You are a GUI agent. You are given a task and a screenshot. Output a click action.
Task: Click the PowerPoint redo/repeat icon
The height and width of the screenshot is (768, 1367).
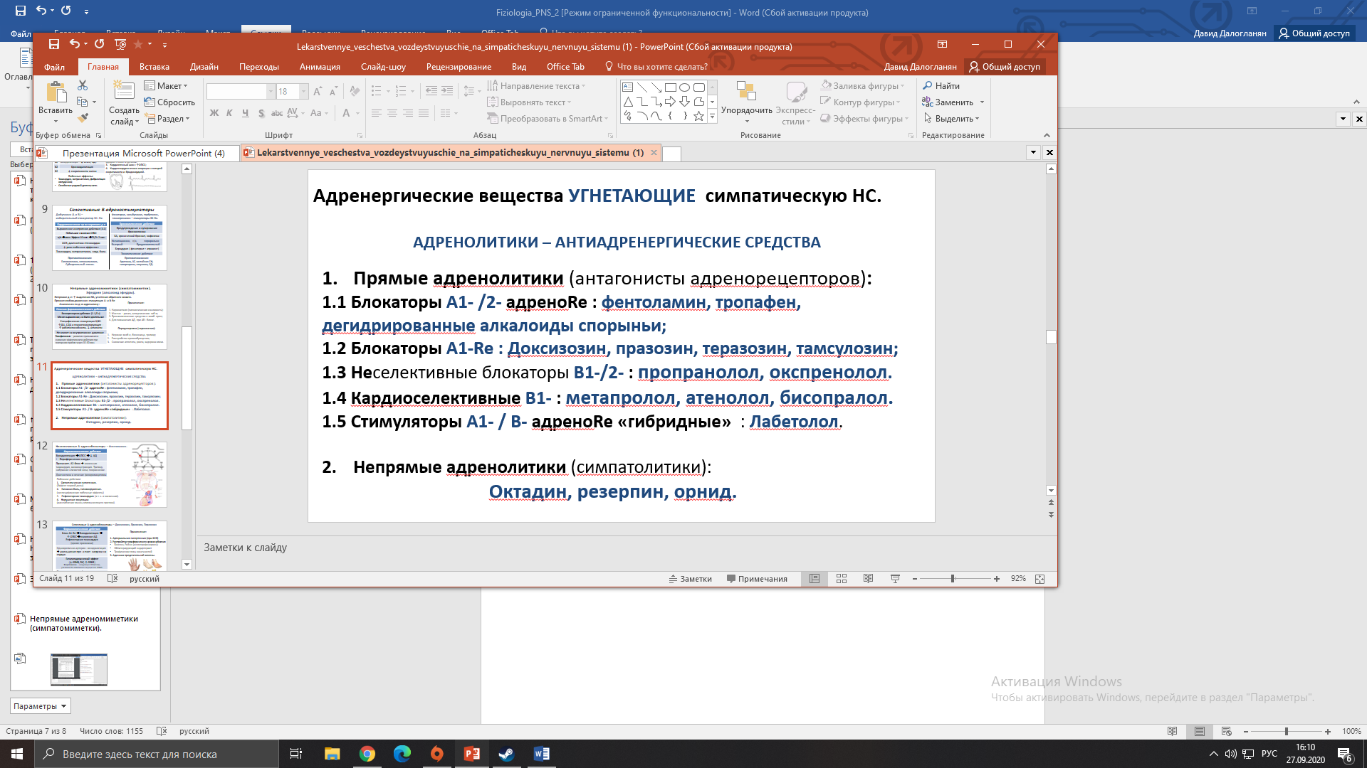click(x=100, y=44)
